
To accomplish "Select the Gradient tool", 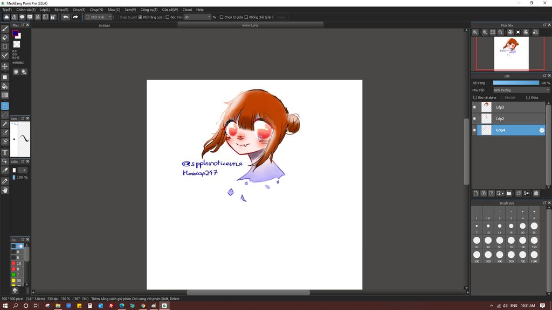I will (5, 95).
